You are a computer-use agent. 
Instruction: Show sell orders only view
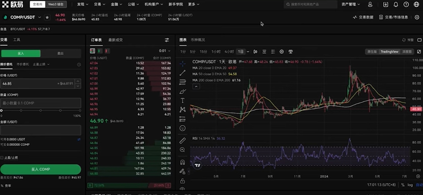coord(107,51)
